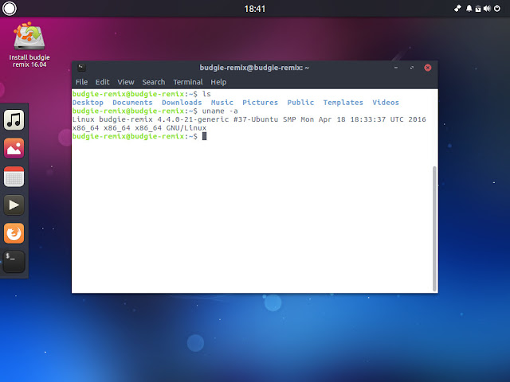Click the terminal title bar text
510x382 pixels.
pos(254,68)
